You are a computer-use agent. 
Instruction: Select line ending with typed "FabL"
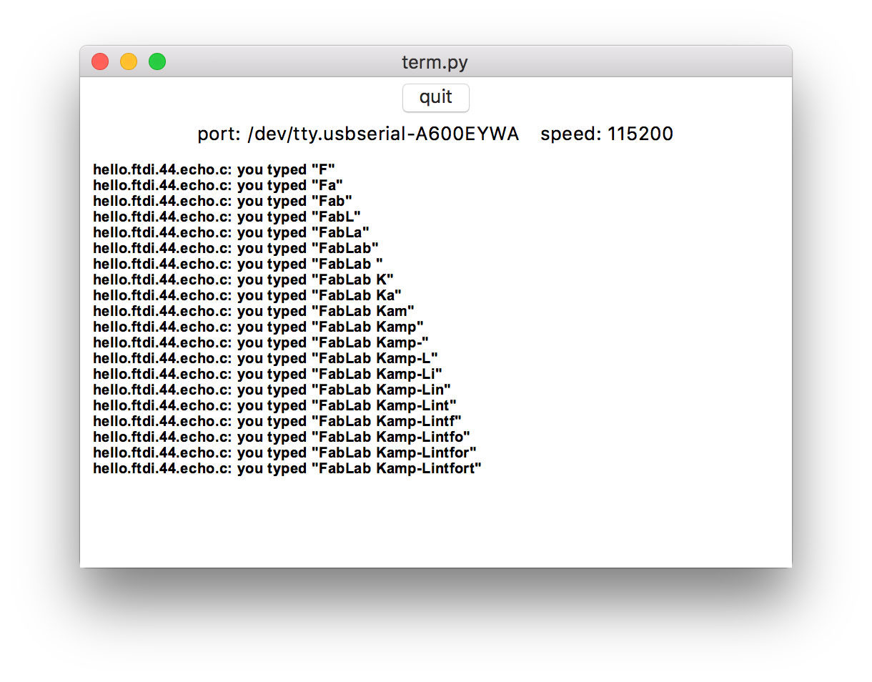pos(227,217)
